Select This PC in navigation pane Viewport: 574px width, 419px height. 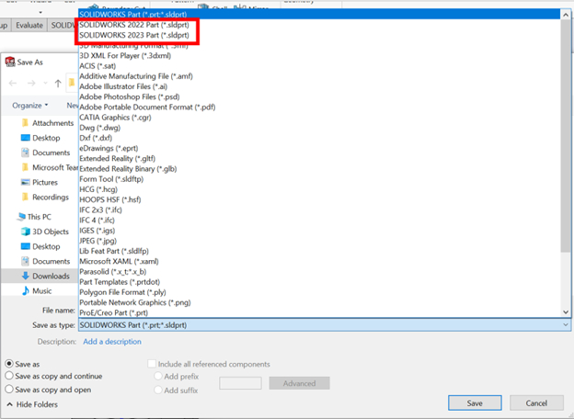coord(34,217)
